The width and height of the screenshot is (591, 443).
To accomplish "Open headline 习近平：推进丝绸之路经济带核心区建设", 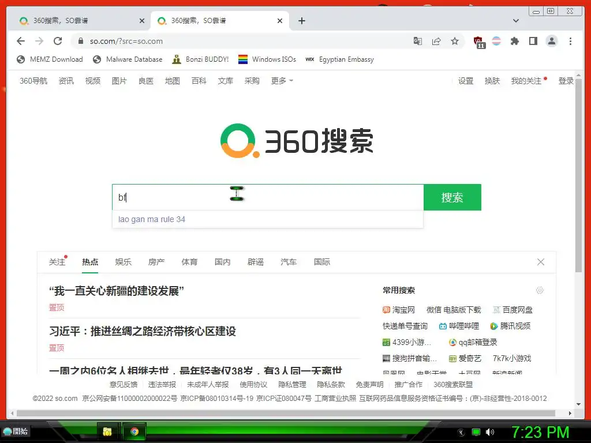I will coord(143,331).
